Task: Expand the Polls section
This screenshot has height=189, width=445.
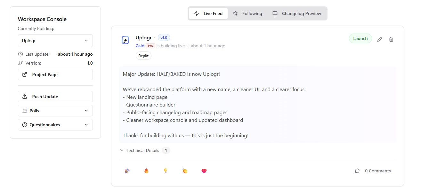Action: click(x=55, y=110)
